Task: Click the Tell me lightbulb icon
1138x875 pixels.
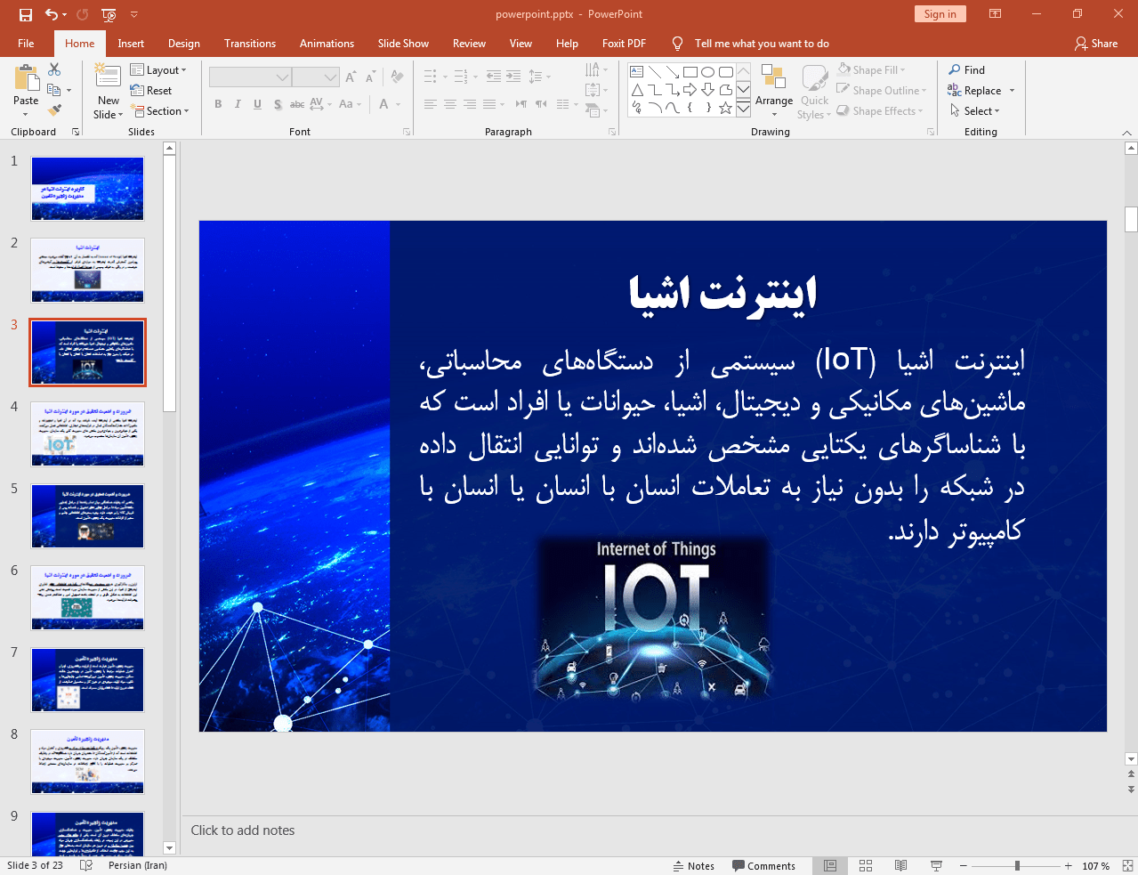Action: click(x=678, y=44)
